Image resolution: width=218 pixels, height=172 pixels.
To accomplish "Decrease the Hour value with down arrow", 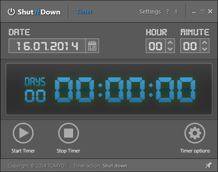I will (x=170, y=49).
